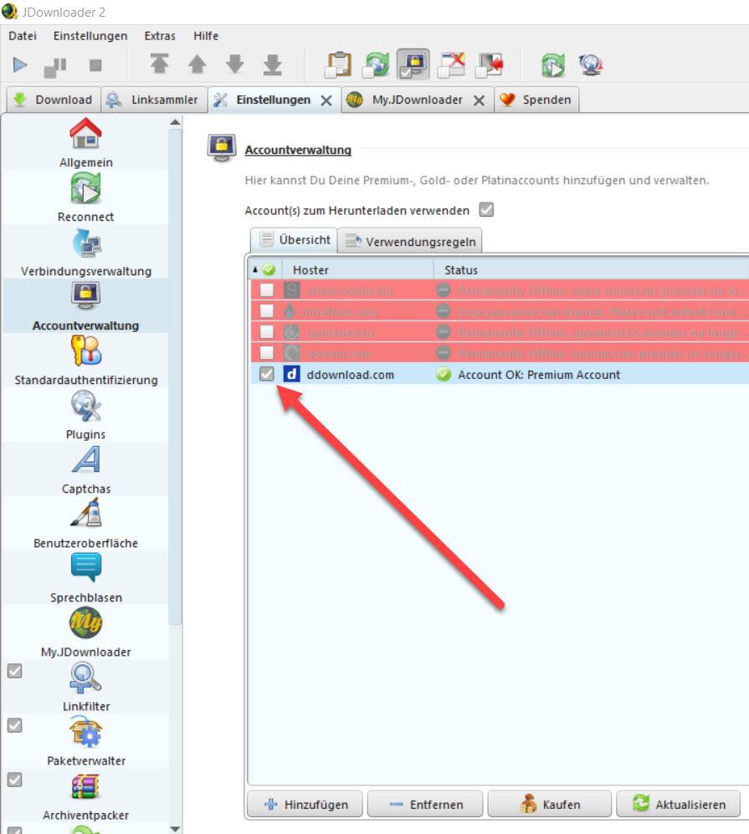The width and height of the screenshot is (749, 834).
Task: Select Accountverwaltung in sidebar
Action: click(x=85, y=306)
